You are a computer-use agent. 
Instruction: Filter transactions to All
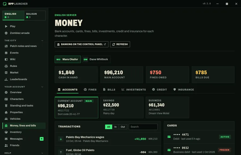coord(108,127)
